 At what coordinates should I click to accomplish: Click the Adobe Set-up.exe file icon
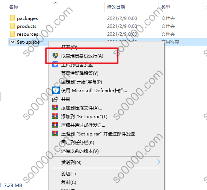tap(12, 42)
